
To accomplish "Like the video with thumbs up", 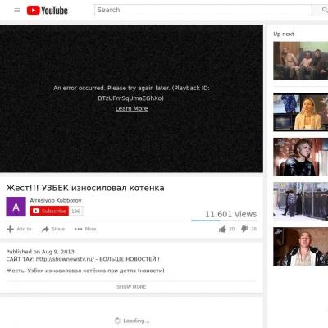I will (x=222, y=229).
